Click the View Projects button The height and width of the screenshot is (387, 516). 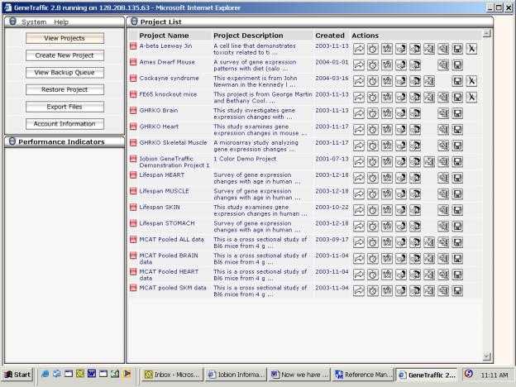(64, 38)
